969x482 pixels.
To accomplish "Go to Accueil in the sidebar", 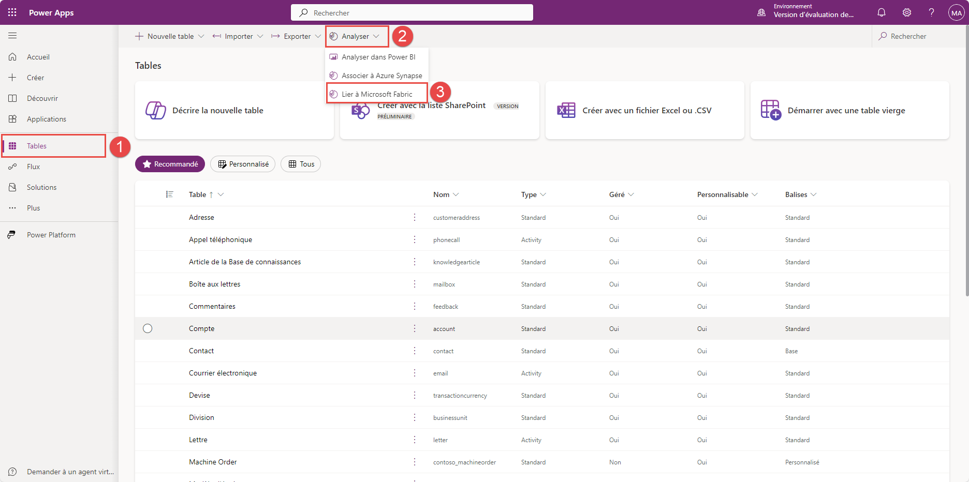I will (38, 57).
